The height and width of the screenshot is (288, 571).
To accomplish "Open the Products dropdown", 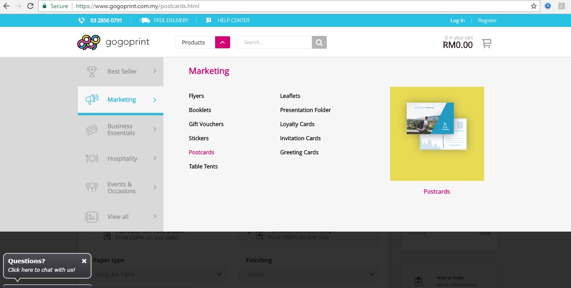I will pyautogui.click(x=202, y=42).
